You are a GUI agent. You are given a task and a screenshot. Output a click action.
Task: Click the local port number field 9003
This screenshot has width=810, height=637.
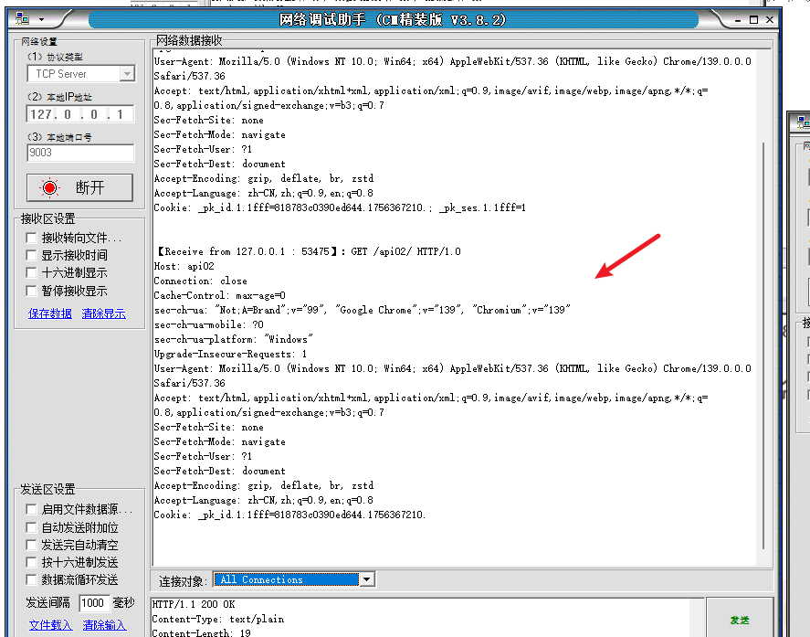click(x=80, y=153)
